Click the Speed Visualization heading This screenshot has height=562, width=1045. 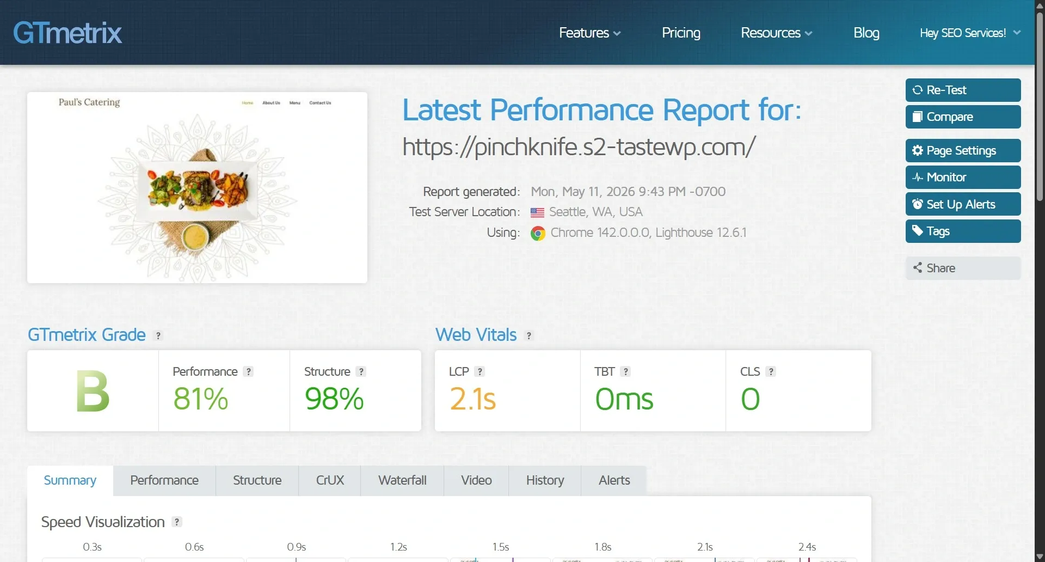[x=103, y=522]
